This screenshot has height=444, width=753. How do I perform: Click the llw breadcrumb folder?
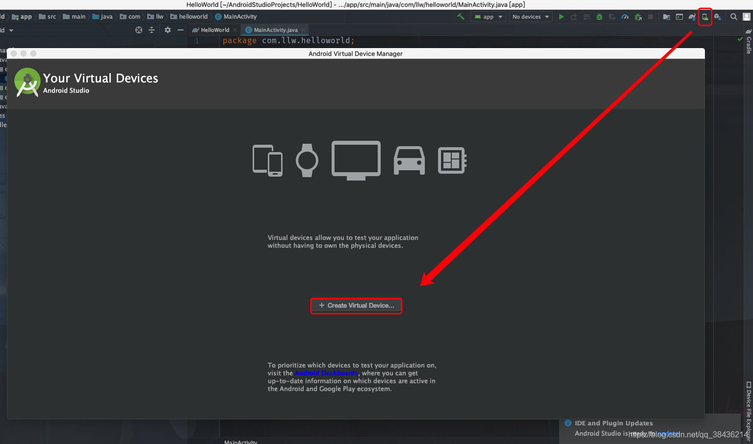pyautogui.click(x=156, y=17)
